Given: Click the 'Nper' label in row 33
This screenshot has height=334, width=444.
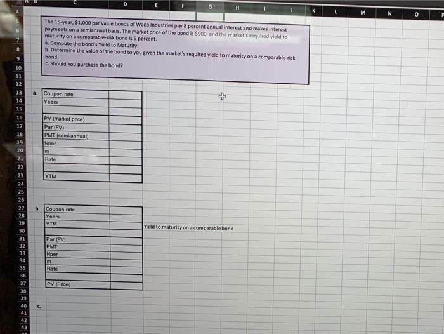Looking at the screenshot, I should 52,255.
